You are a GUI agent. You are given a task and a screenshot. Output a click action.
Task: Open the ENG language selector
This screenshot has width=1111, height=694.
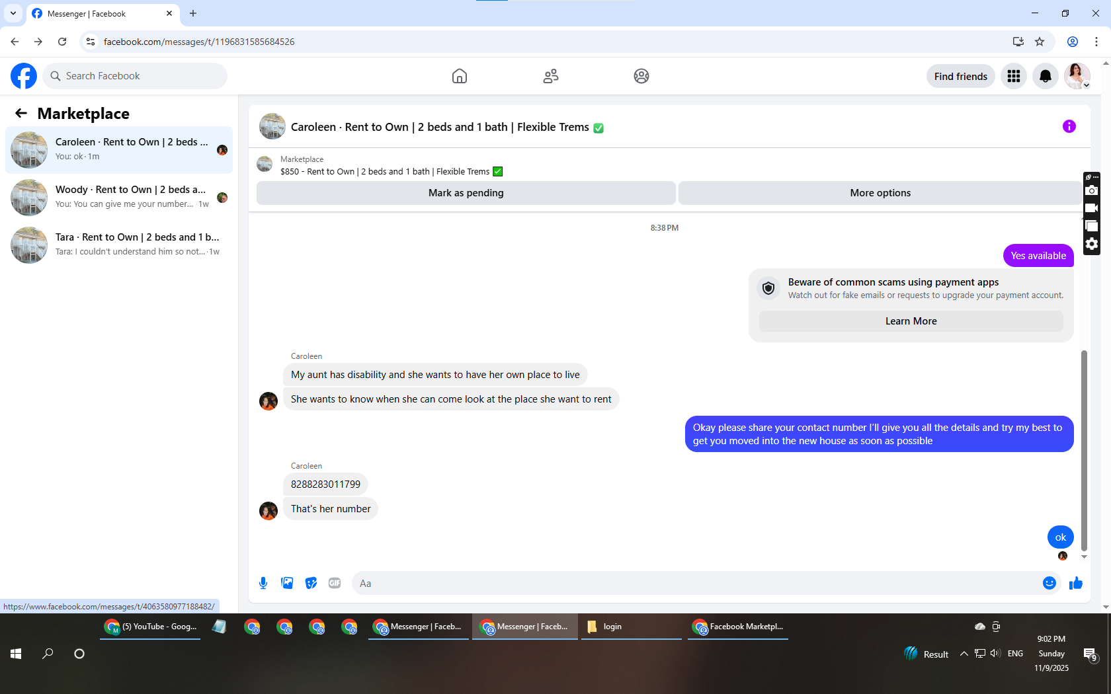pos(1015,654)
